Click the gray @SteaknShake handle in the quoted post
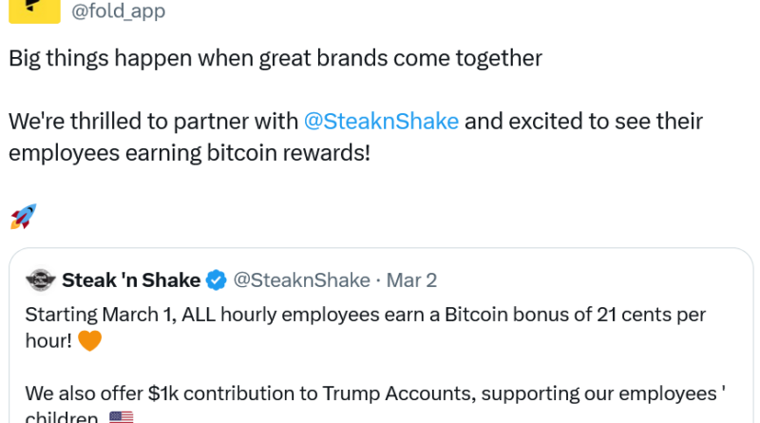The height and width of the screenshot is (423, 760). [301, 280]
